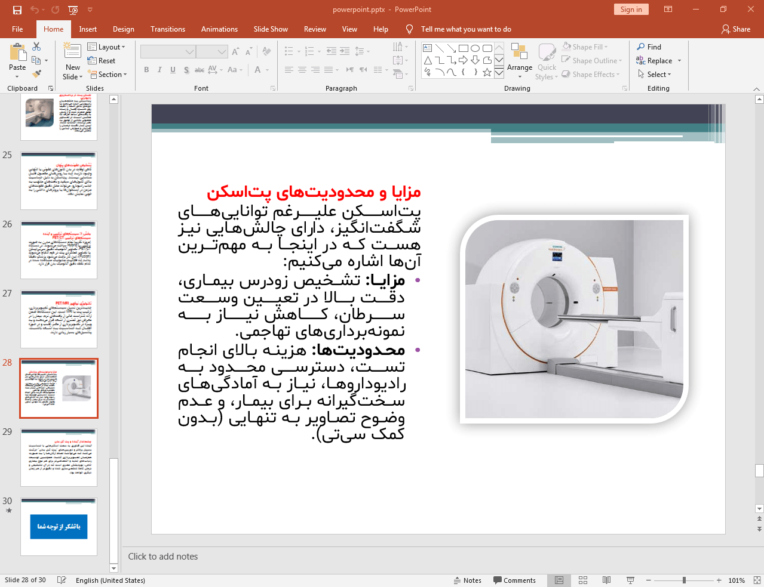764x587 pixels.
Task: Cut selection with scissors icon
Action: click(36, 47)
